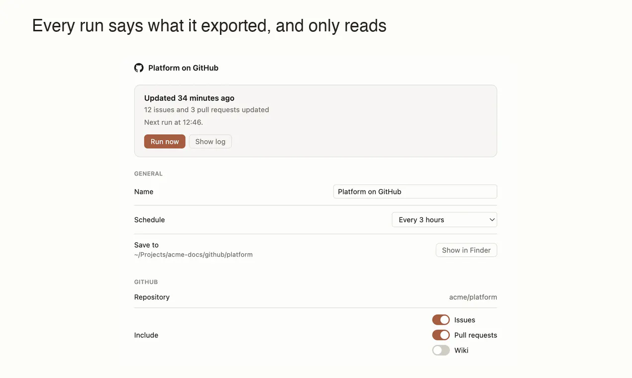
Task: Click the chevron arrow of Schedule selector
Action: coord(492,220)
